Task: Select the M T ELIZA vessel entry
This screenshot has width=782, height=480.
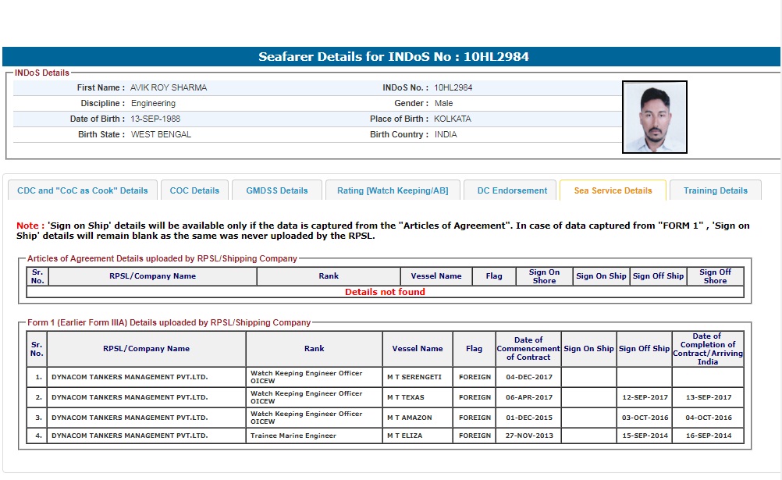Action: 405,436
